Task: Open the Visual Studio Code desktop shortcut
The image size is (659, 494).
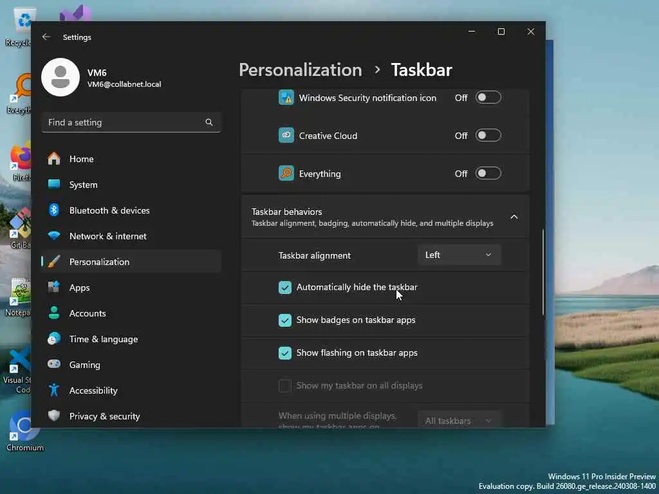Action: coord(17,370)
